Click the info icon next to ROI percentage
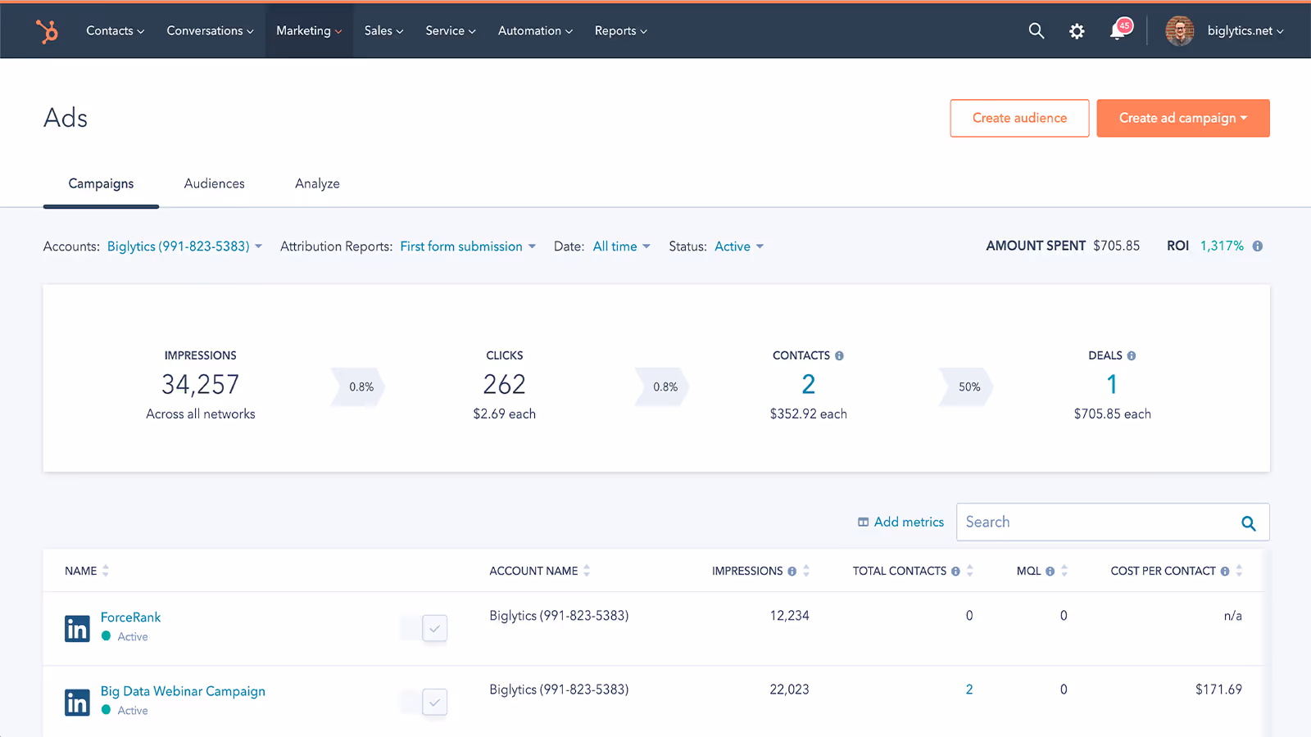The height and width of the screenshot is (737, 1311). (1259, 246)
